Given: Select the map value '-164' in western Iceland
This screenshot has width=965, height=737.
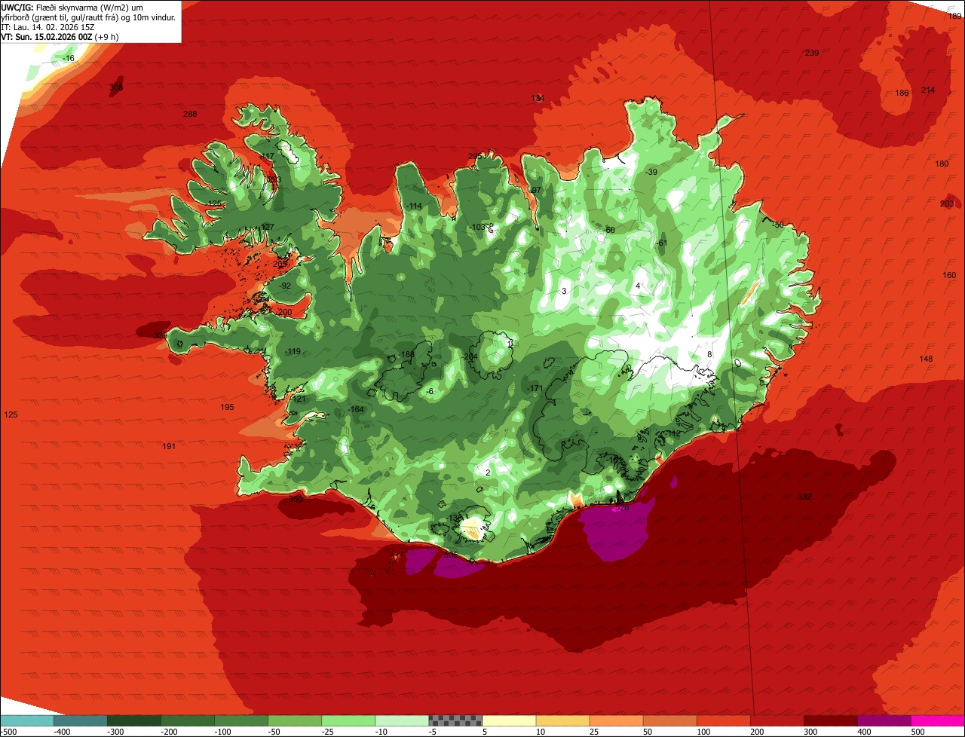Looking at the screenshot, I should tap(357, 409).
